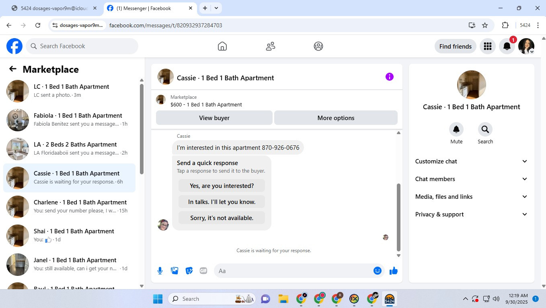Screen dimensions: 546x308
Task: Bookmark this page with star icon
Action: pos(485,25)
